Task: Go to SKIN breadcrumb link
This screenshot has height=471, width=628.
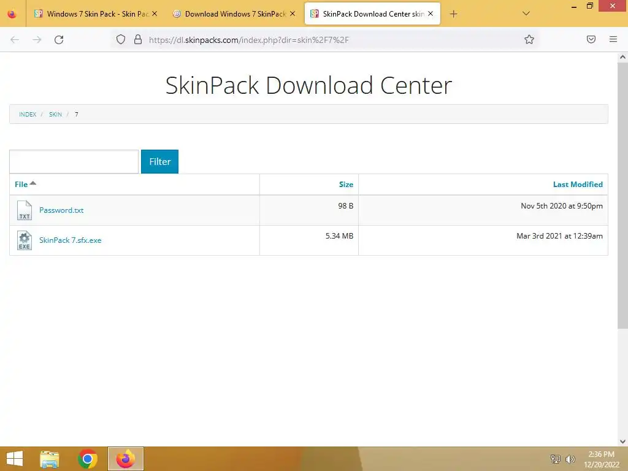Action: click(55, 115)
